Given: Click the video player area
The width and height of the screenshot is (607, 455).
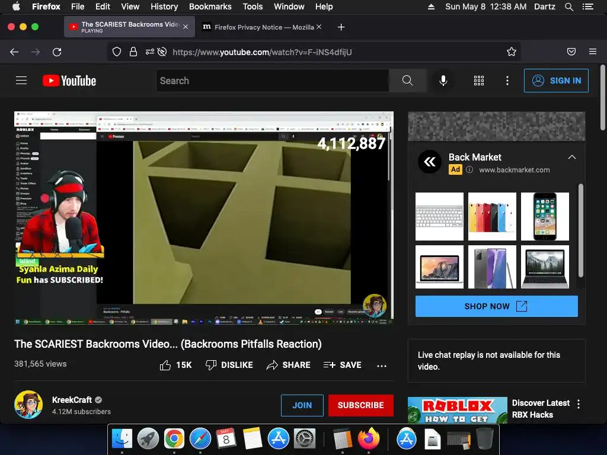Looking at the screenshot, I should pyautogui.click(x=204, y=217).
